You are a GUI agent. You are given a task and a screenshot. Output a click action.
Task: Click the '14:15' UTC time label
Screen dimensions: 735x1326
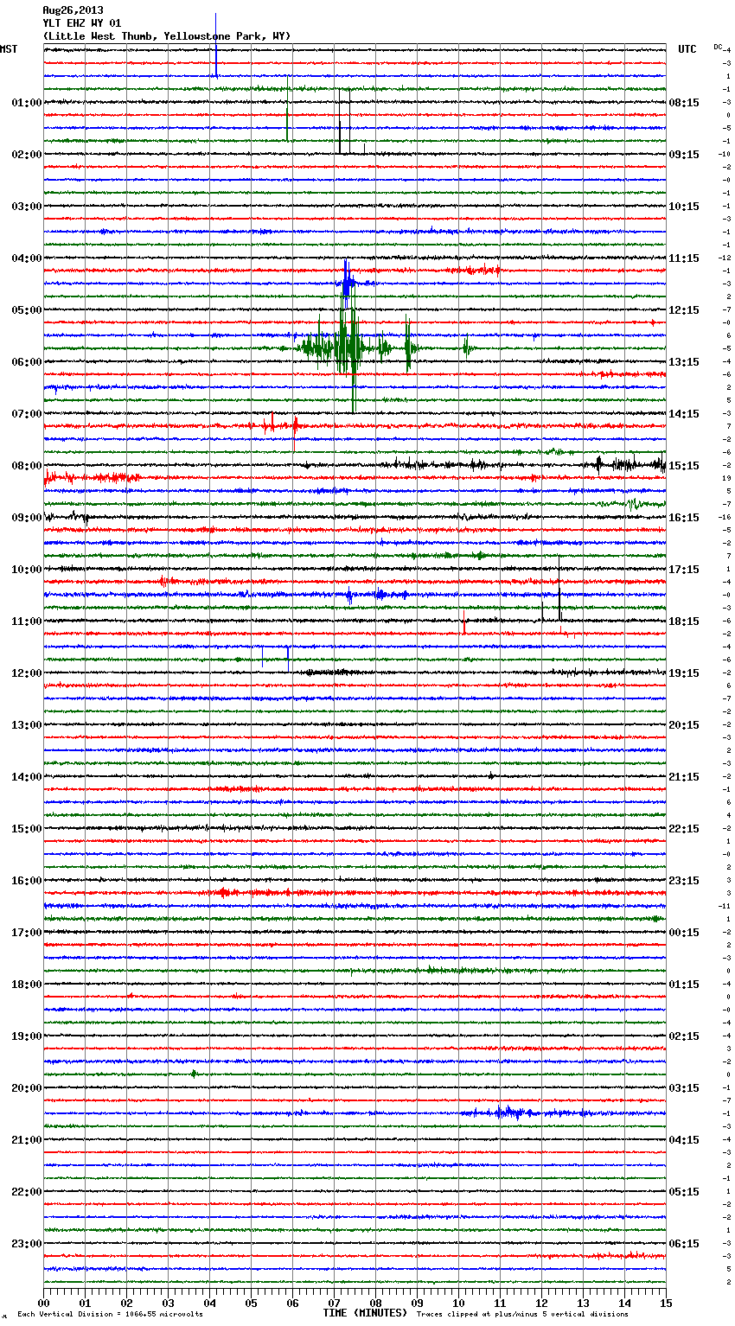[x=684, y=414]
